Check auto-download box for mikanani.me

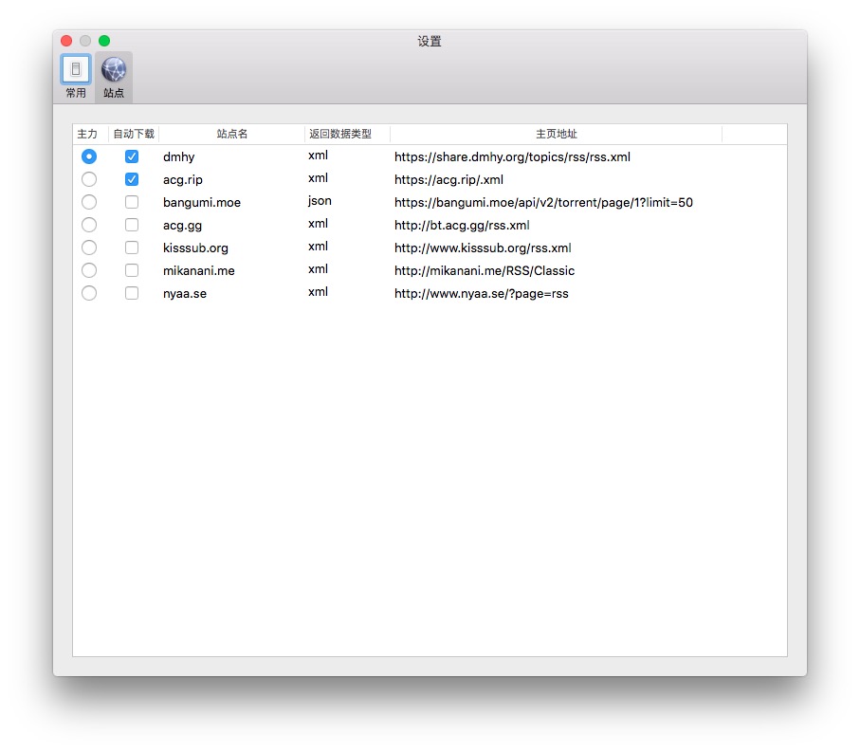(x=132, y=270)
